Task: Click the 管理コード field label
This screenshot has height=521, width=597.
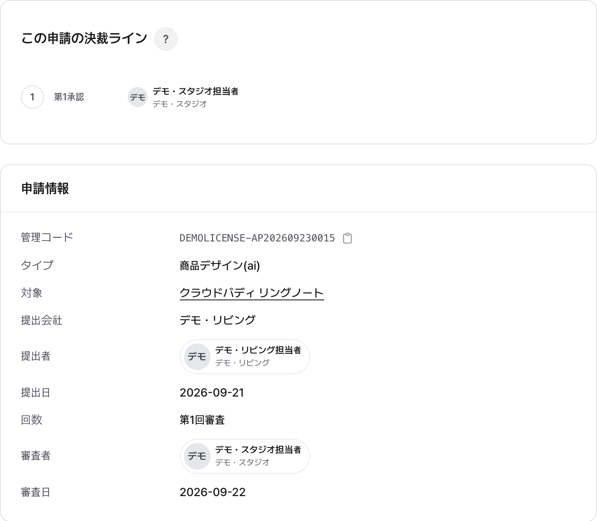Action: [x=47, y=237]
